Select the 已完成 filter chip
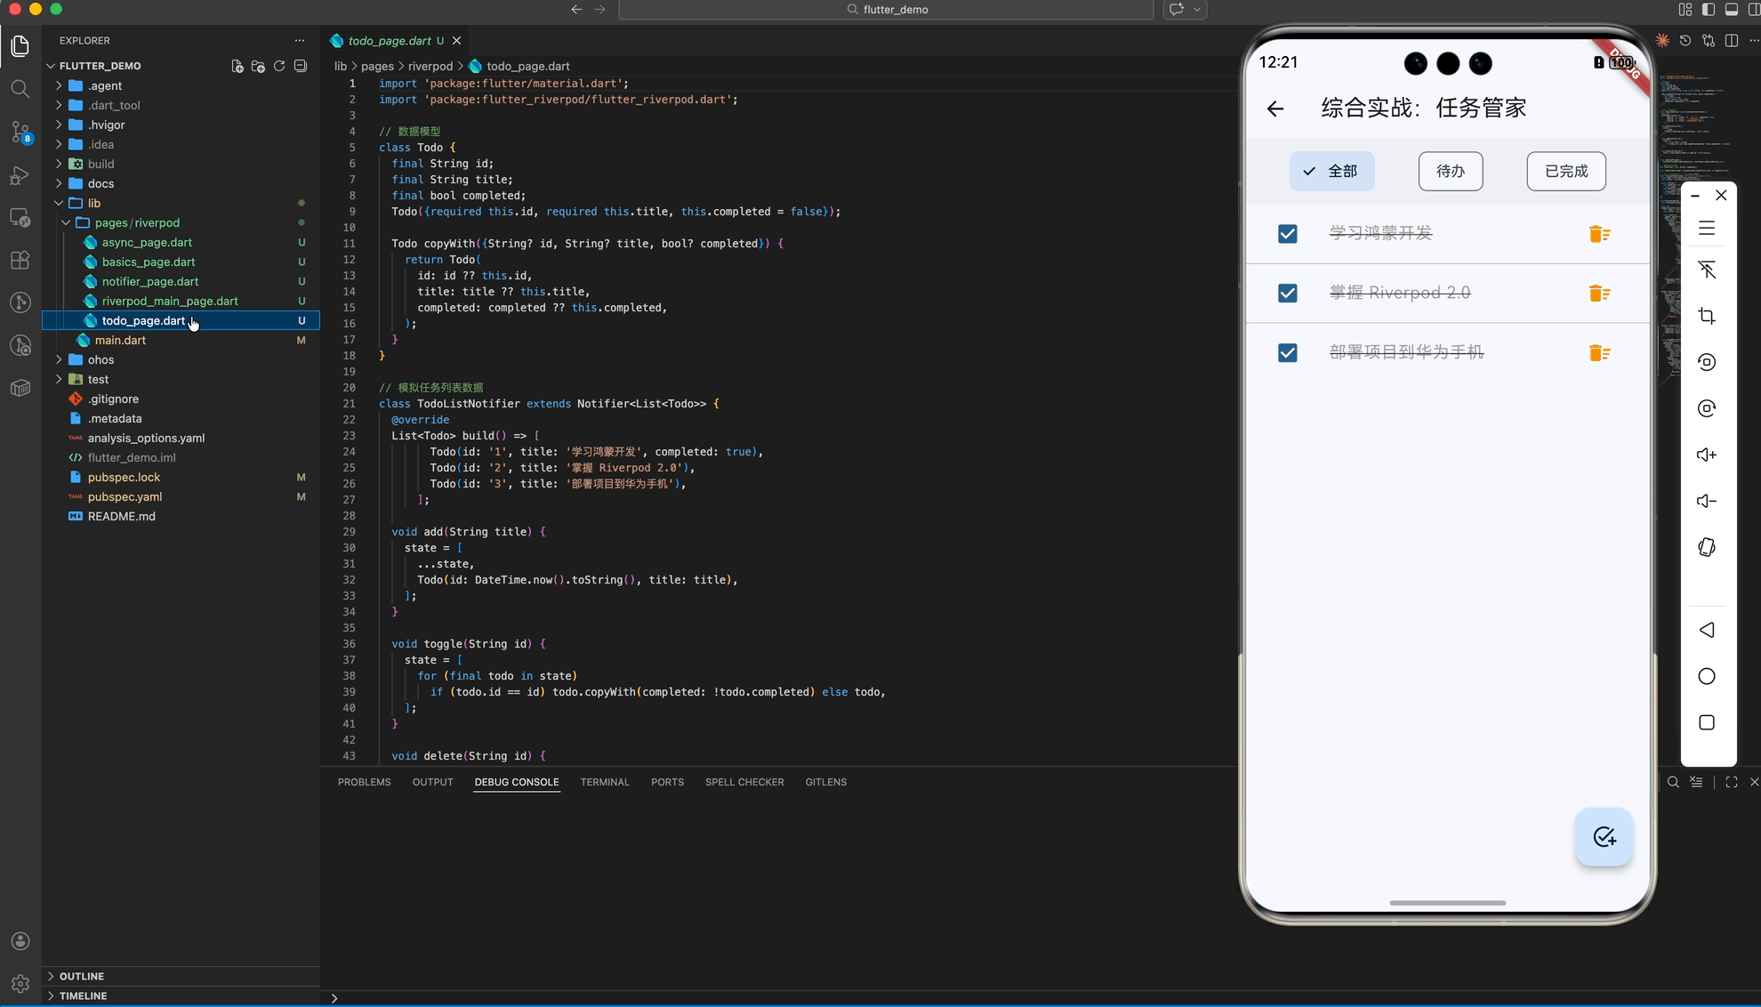The height and width of the screenshot is (1007, 1761). point(1565,171)
